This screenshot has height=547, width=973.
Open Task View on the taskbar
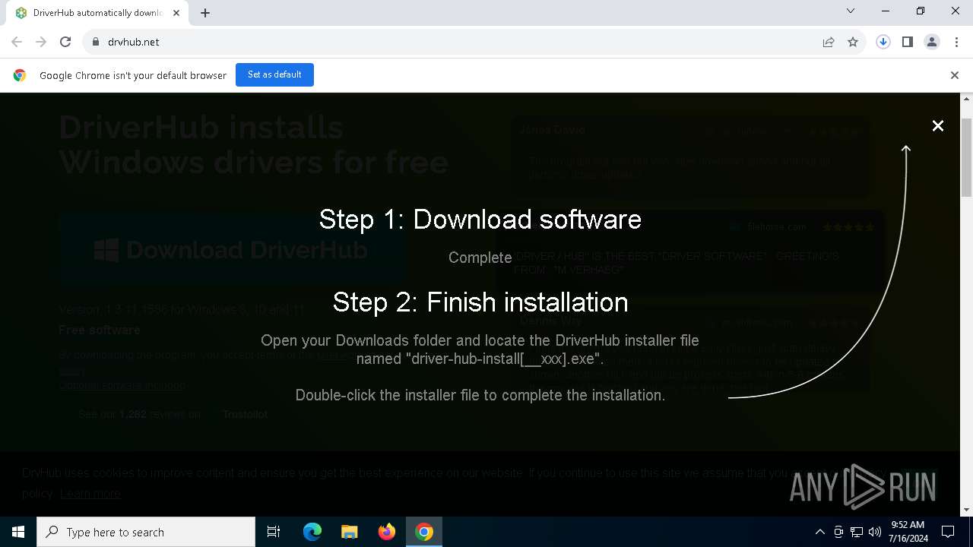click(274, 532)
